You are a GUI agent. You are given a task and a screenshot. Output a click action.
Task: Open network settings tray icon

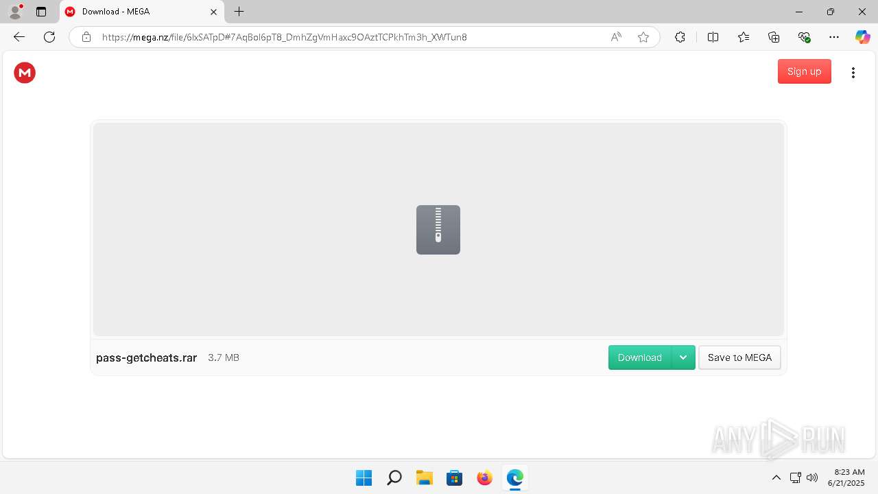(x=796, y=478)
